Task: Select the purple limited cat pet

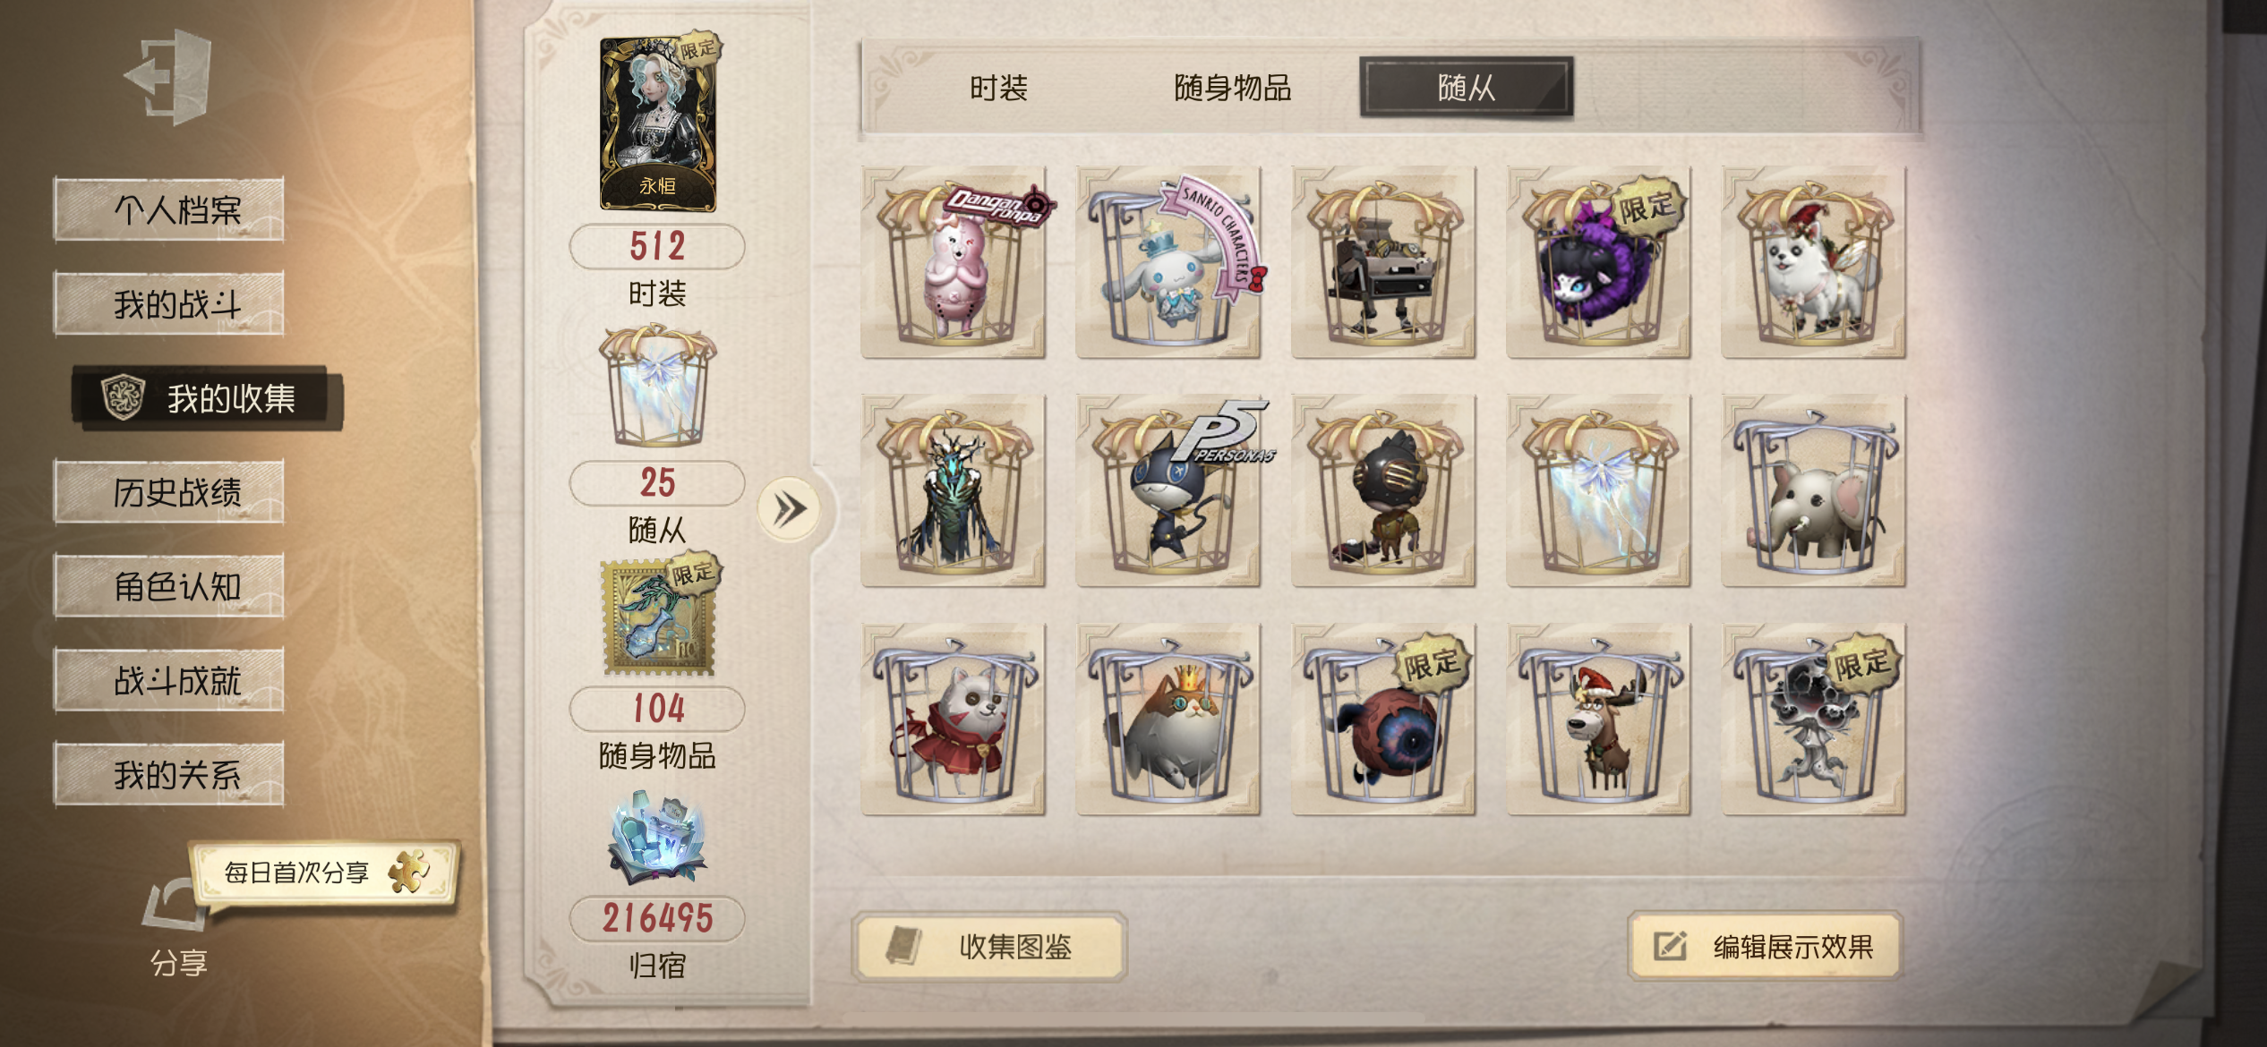Action: (1598, 262)
